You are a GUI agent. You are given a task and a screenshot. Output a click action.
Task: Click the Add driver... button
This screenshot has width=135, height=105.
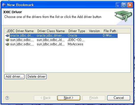14,77
